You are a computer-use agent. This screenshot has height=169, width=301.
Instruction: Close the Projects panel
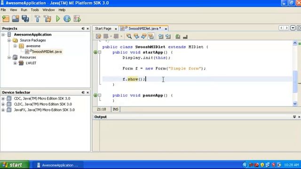coord(88,29)
